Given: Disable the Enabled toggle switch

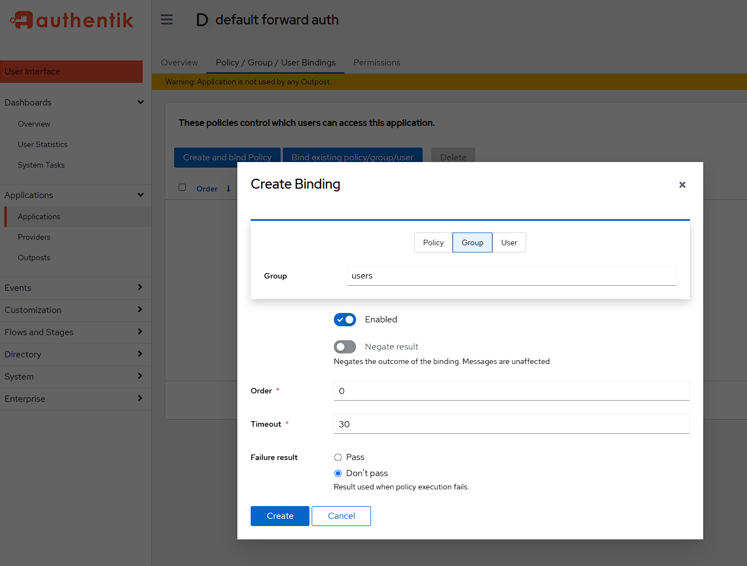Looking at the screenshot, I should pos(345,320).
